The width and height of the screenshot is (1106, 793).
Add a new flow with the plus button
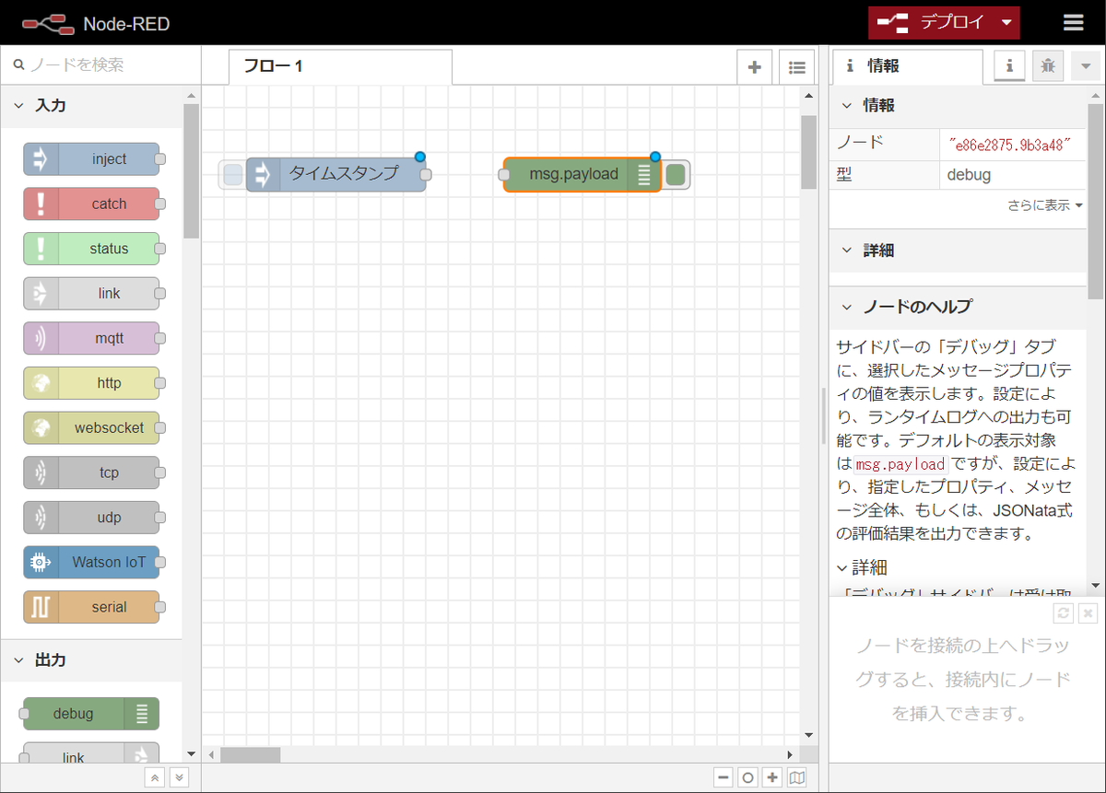point(754,66)
